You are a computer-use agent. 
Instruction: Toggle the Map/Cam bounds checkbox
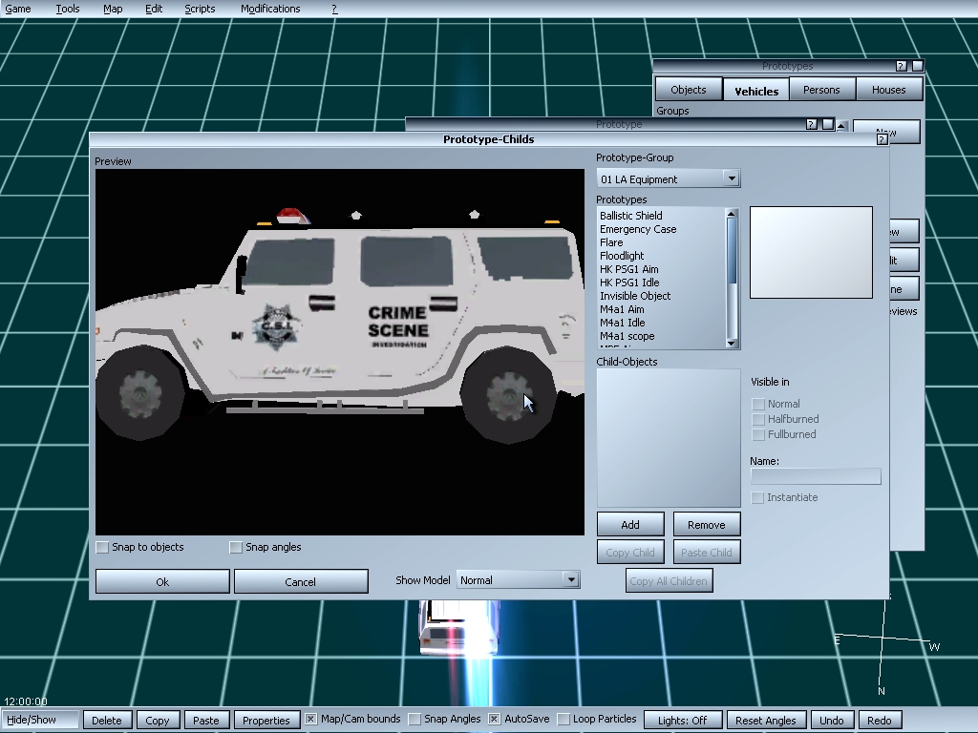point(310,720)
